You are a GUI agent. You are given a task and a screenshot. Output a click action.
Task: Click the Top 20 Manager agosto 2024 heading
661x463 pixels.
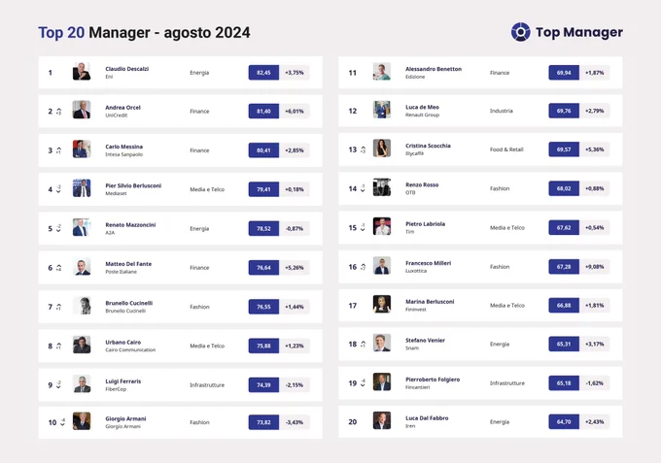click(144, 32)
